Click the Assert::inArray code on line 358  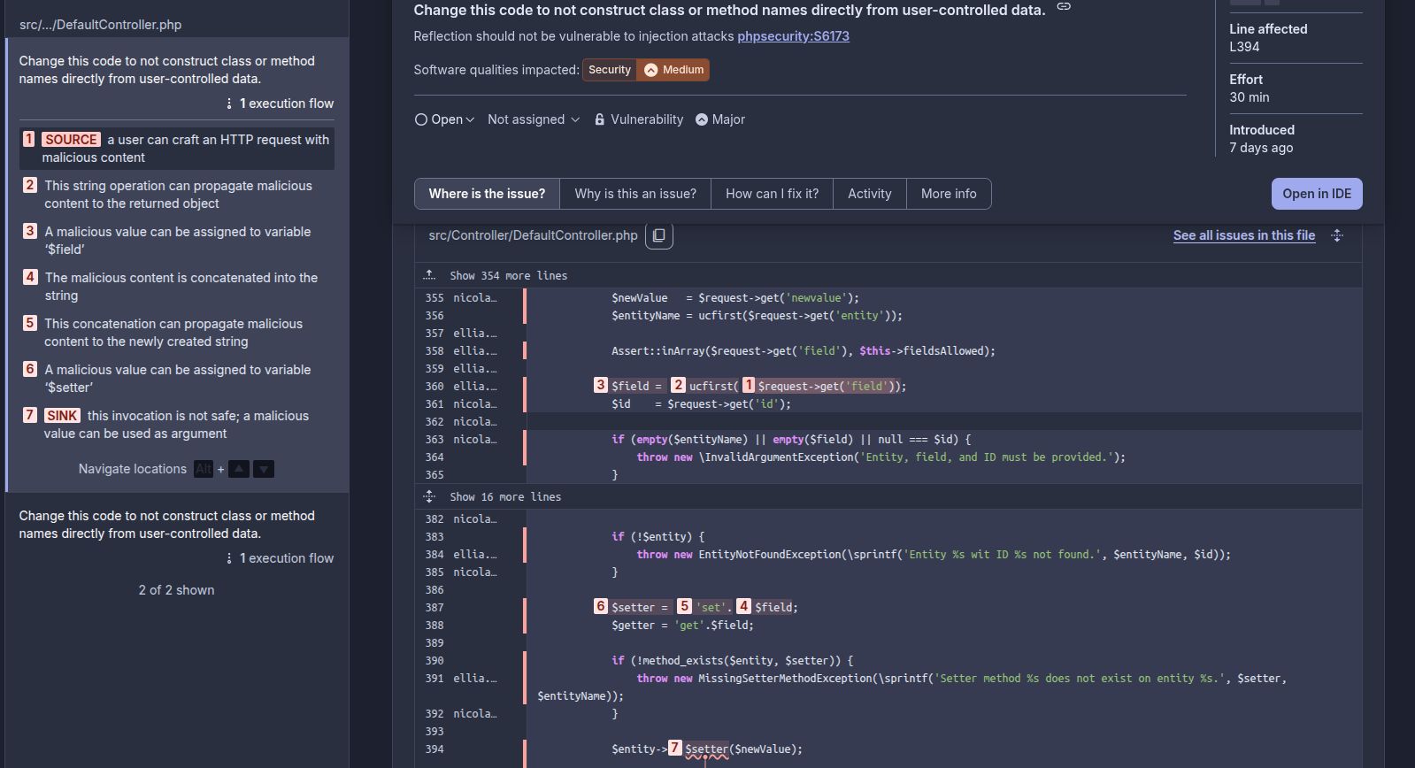804,351
